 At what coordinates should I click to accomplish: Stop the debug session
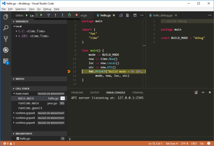(x=77, y=15)
